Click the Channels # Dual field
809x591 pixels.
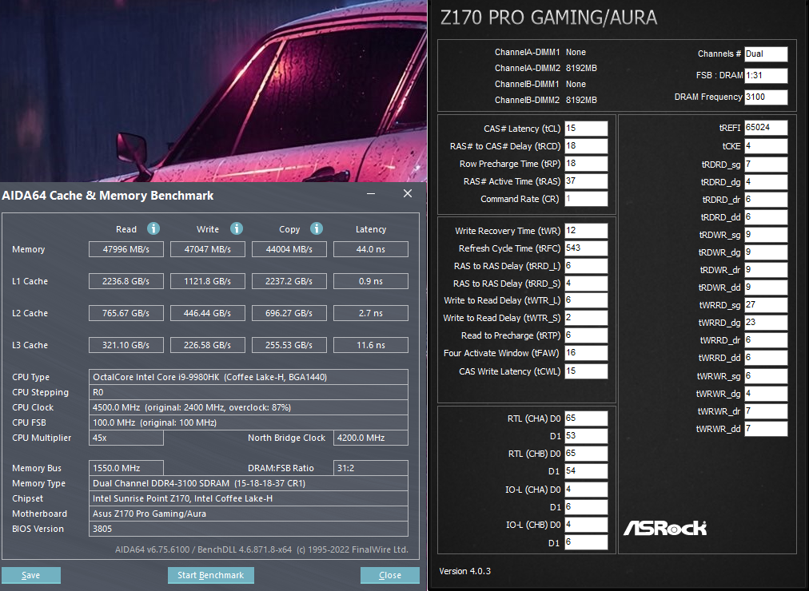click(x=766, y=54)
